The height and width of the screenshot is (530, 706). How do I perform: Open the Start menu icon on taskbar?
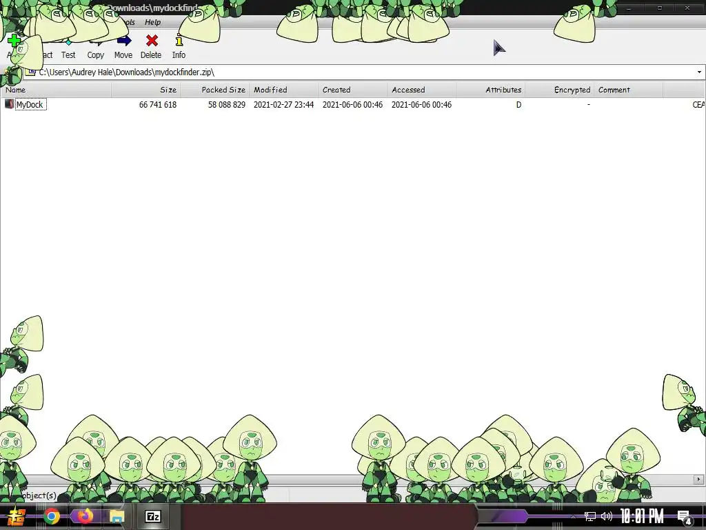17,516
